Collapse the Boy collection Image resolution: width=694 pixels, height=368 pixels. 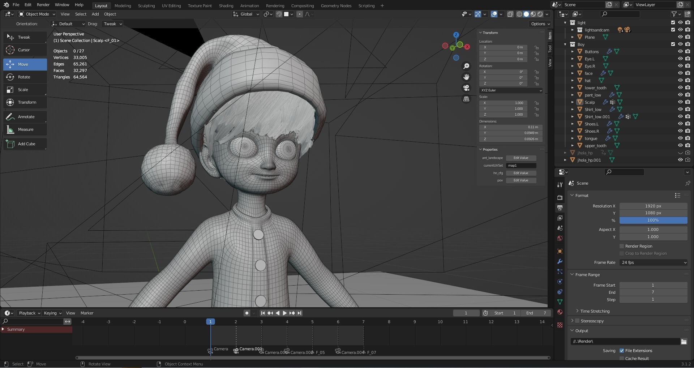coord(565,44)
